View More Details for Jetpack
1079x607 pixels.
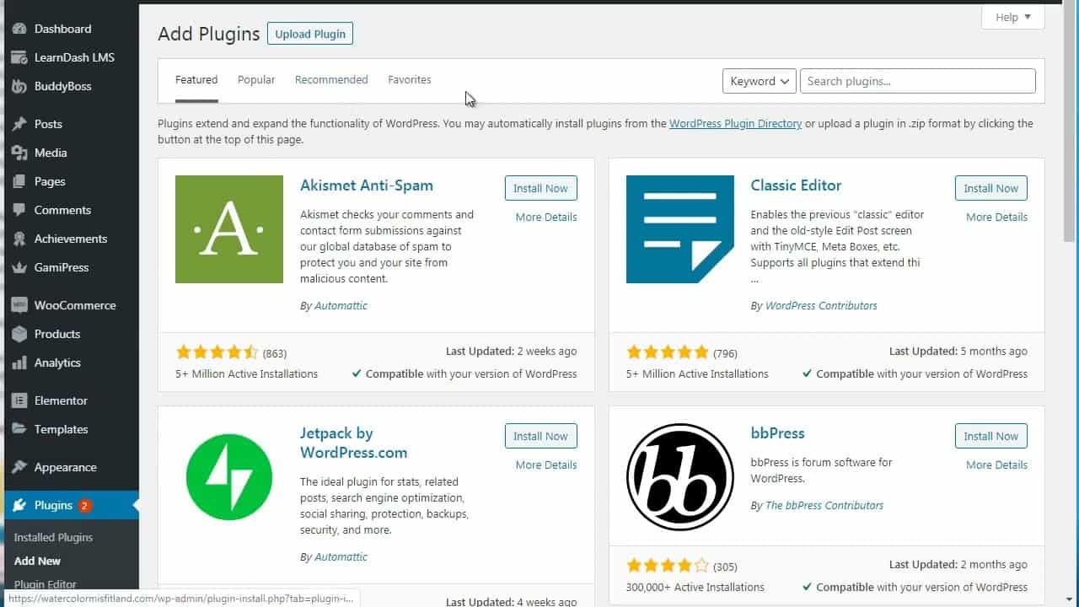(x=546, y=465)
